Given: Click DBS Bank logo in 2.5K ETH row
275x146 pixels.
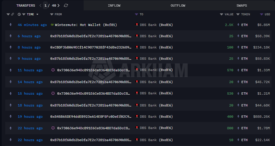Looking at the screenshot, I should [137, 25].
